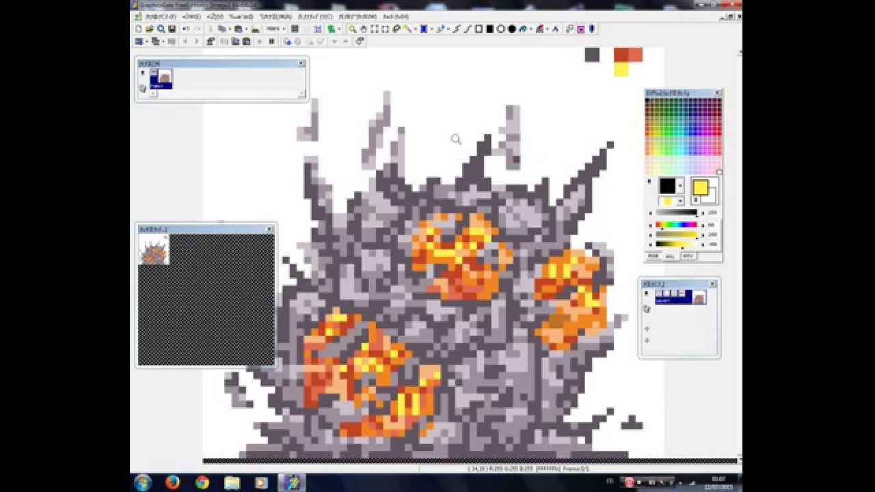Open the File menu
Screen dimensions: 875x492
click(x=161, y=16)
